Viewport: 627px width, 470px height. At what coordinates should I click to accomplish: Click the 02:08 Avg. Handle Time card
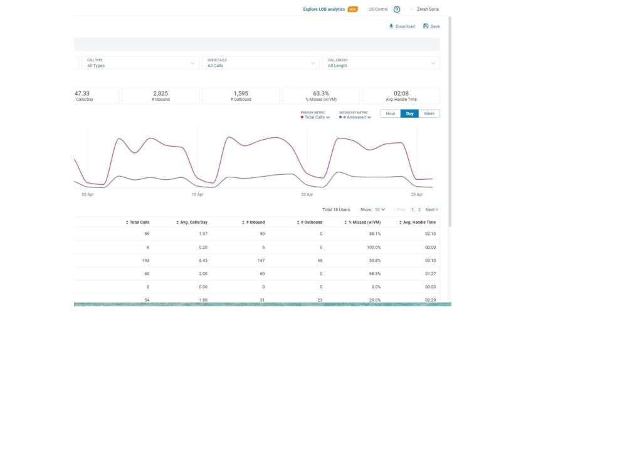[401, 96]
